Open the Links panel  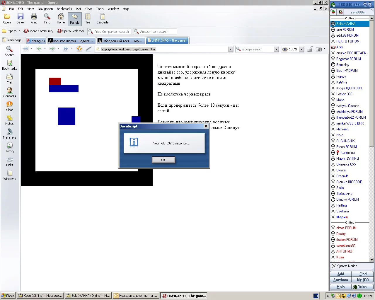(10, 161)
